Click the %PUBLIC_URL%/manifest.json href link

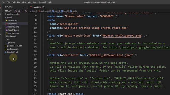pyautogui.click(x=110, y=55)
